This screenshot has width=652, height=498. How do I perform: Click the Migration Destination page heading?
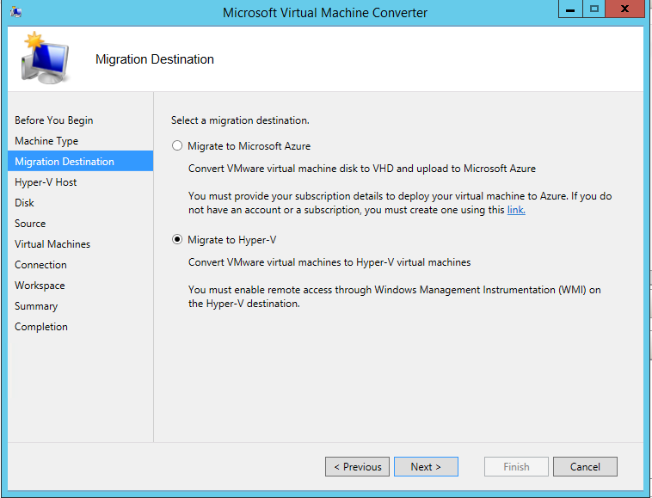point(155,59)
